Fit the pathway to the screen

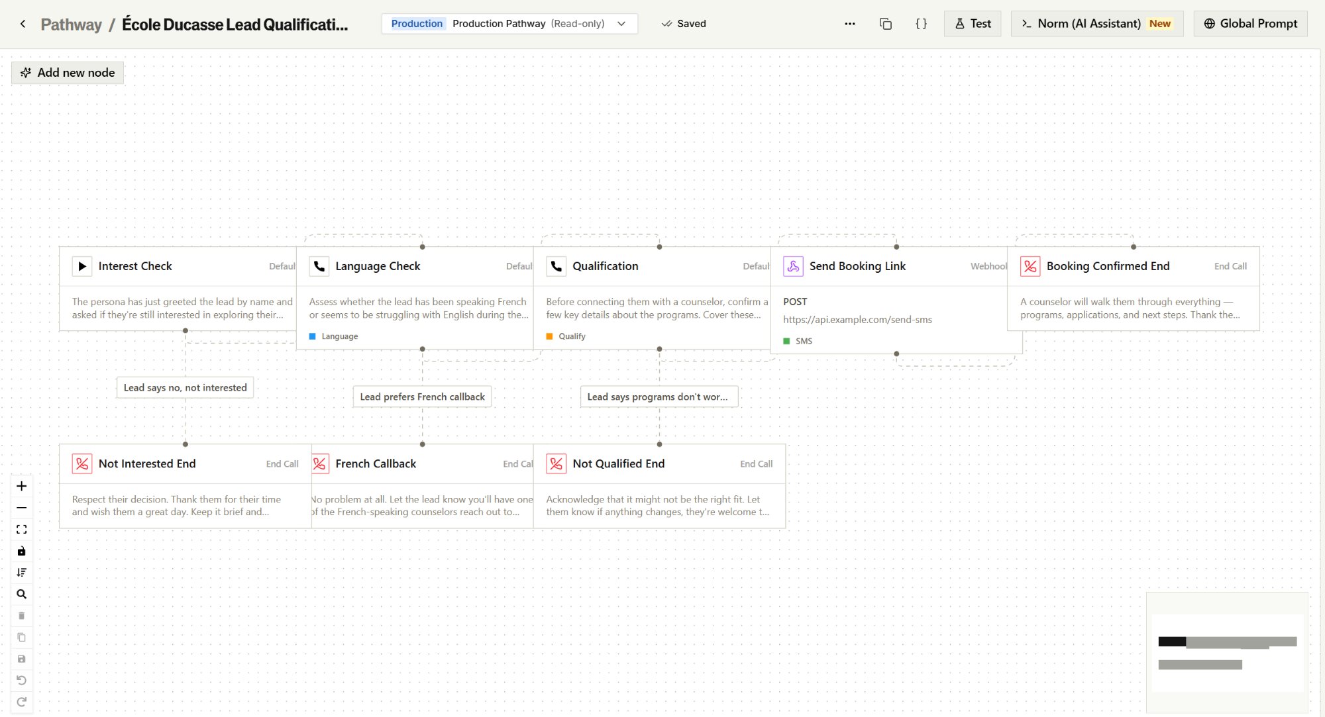(22, 529)
